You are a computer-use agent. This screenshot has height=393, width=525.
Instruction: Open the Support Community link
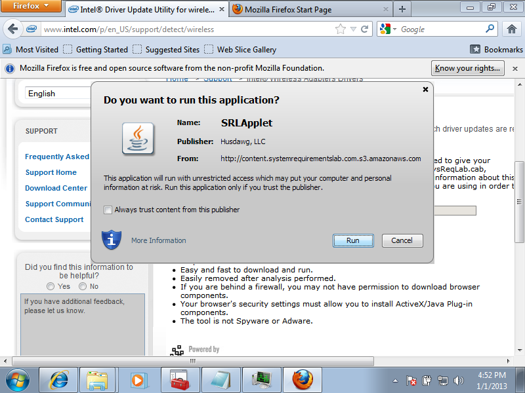(x=58, y=204)
